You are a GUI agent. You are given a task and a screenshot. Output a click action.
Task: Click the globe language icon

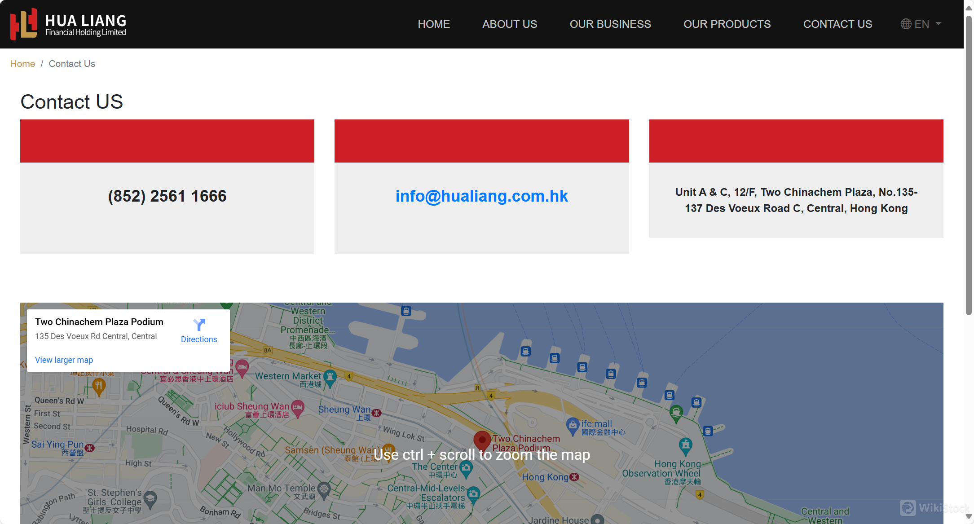(x=906, y=24)
